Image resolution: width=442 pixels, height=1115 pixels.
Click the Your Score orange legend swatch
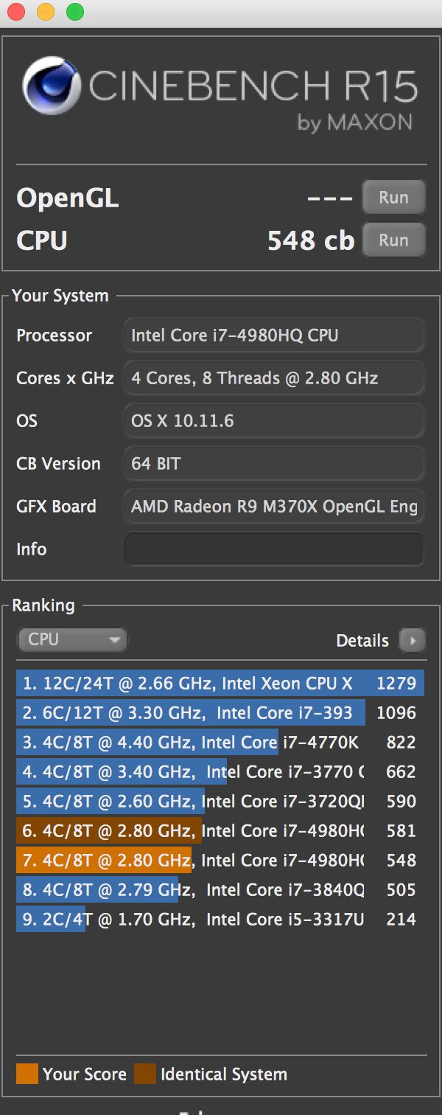pos(27,1074)
